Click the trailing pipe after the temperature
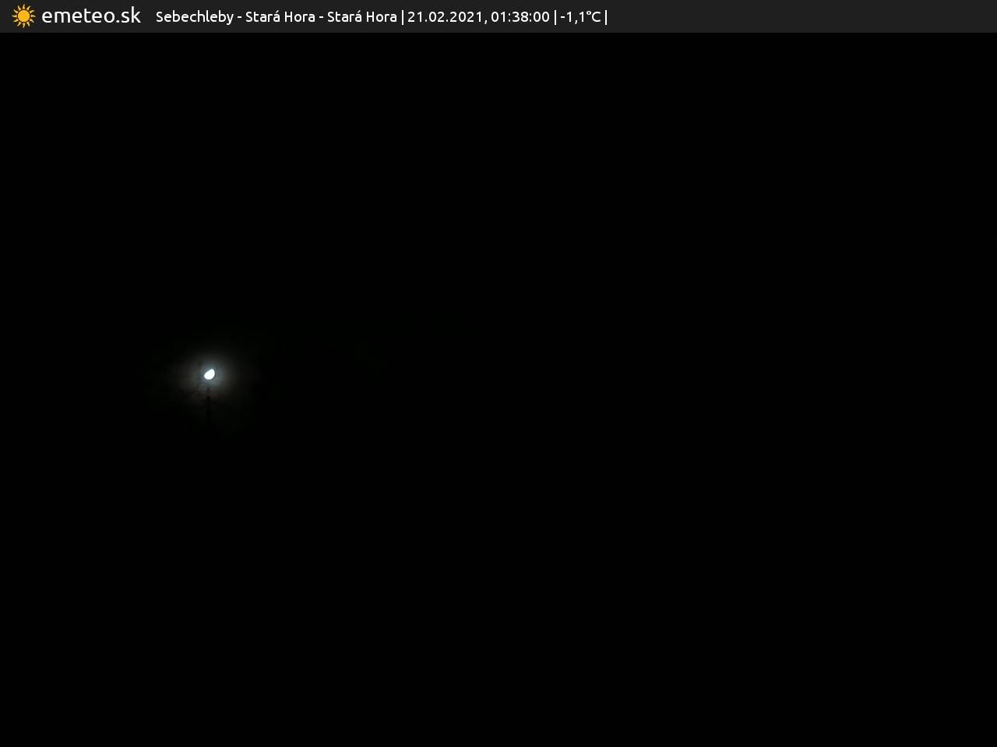Image resolution: width=997 pixels, height=747 pixels. tap(606, 17)
